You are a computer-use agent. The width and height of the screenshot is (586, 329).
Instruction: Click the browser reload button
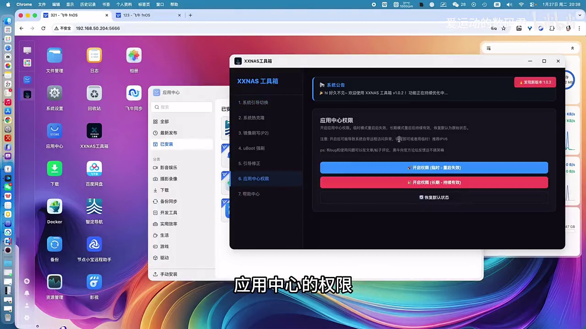point(43,28)
